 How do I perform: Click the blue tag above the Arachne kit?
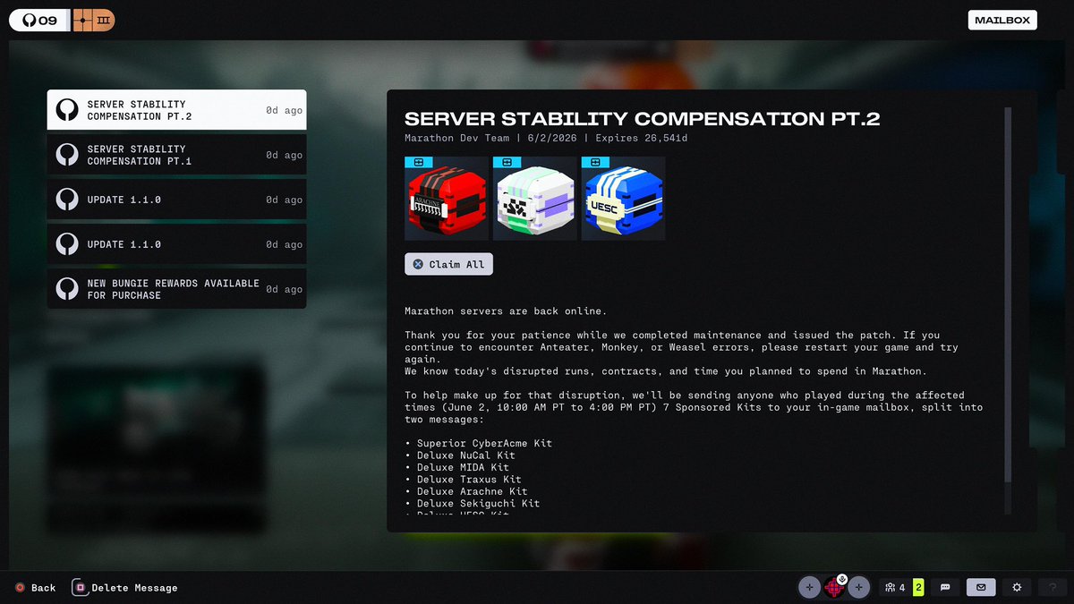(x=418, y=162)
